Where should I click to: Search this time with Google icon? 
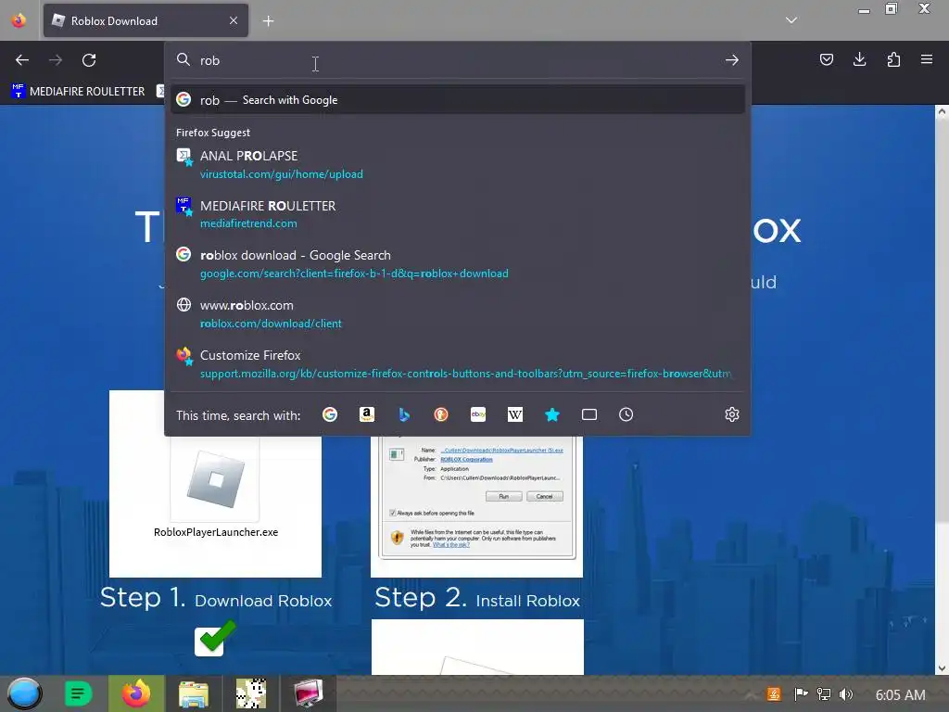tap(330, 414)
